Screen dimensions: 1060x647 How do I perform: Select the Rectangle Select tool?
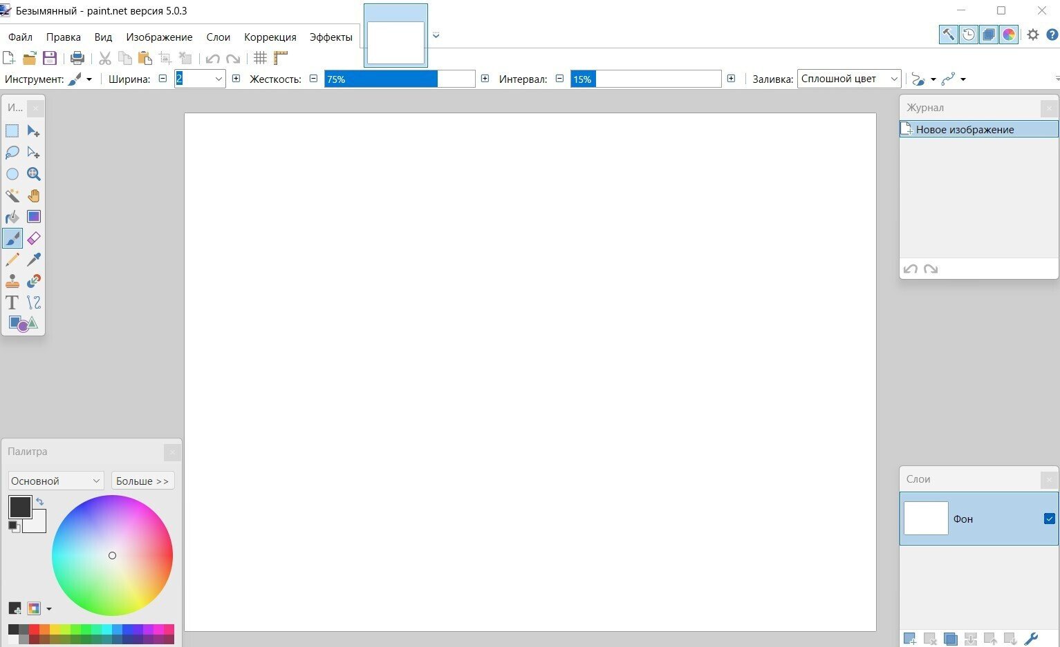tap(12, 131)
